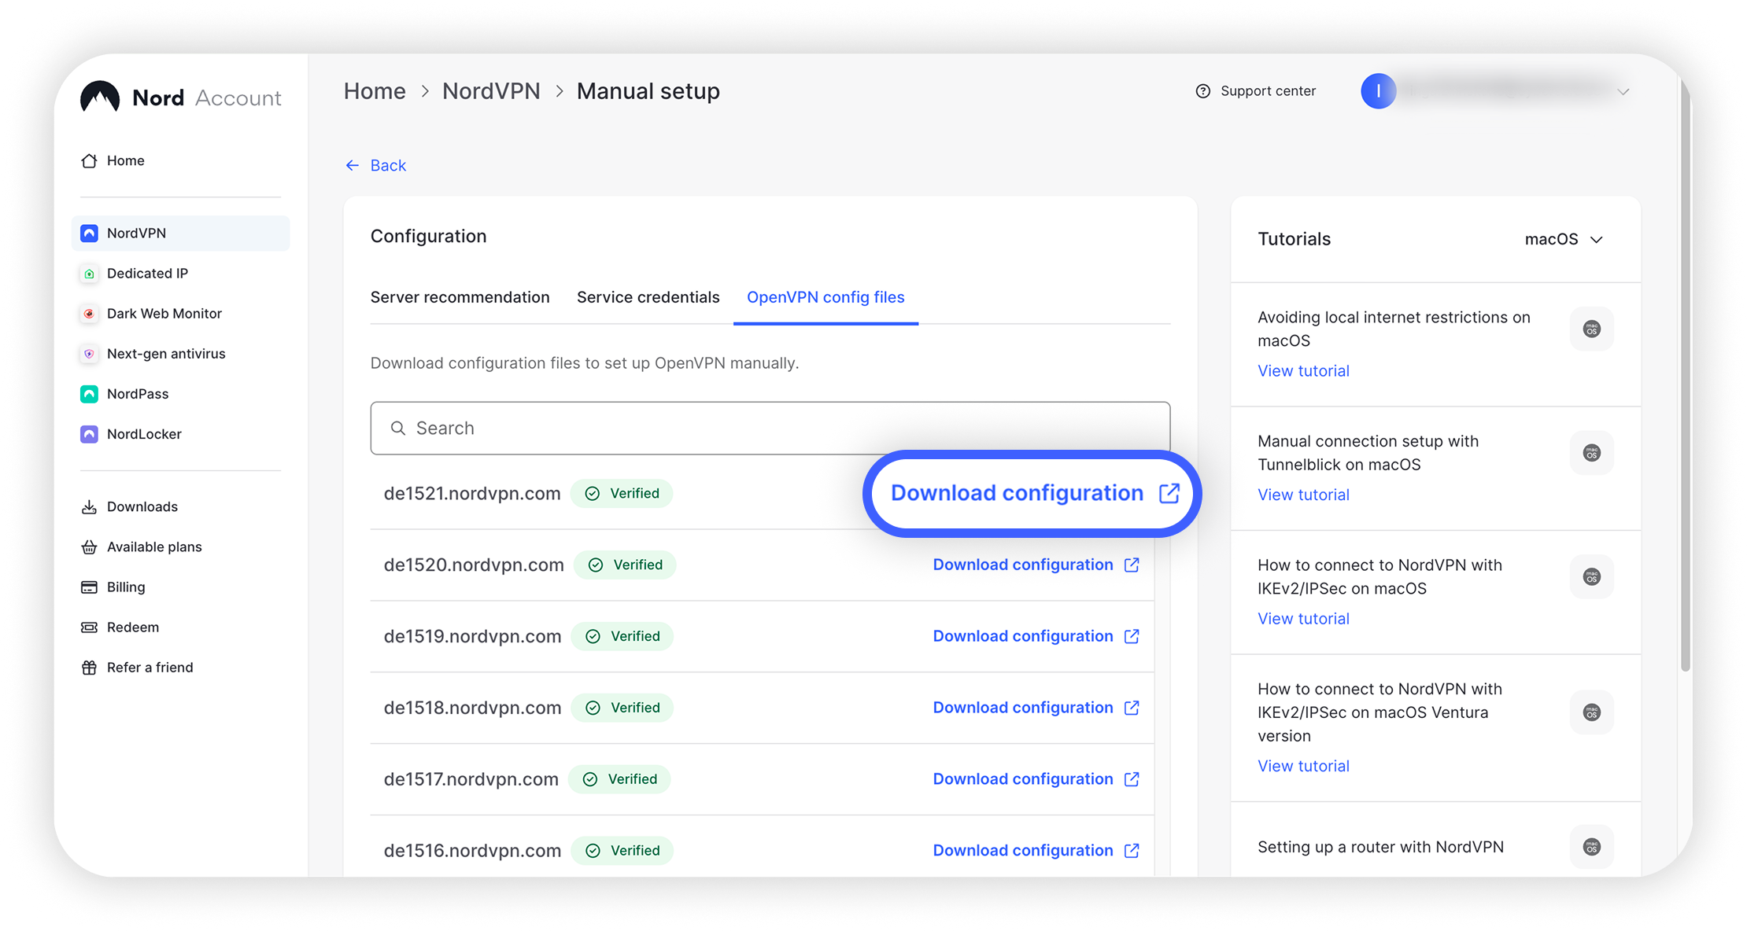Open the Support center
This screenshot has width=1747, height=931.
tap(1255, 91)
